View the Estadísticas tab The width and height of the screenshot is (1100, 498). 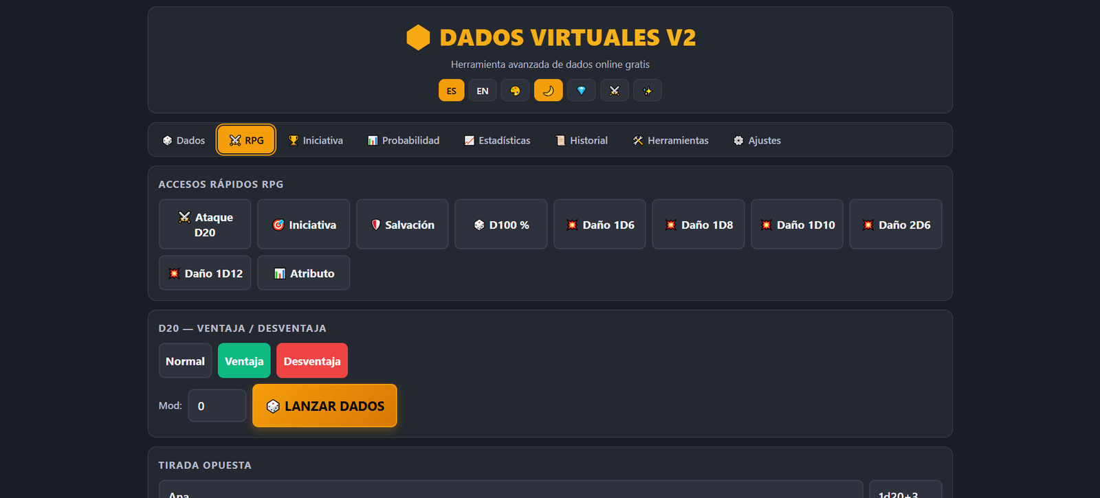(498, 140)
